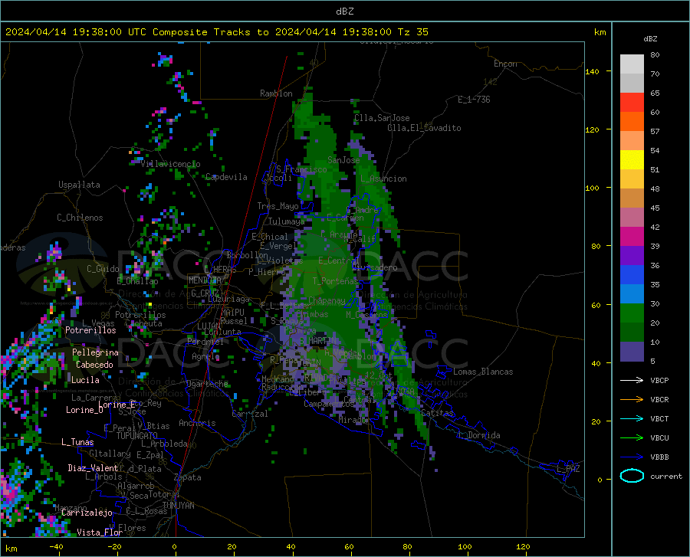Click the Clla.El_Cavadito label on map

point(424,128)
